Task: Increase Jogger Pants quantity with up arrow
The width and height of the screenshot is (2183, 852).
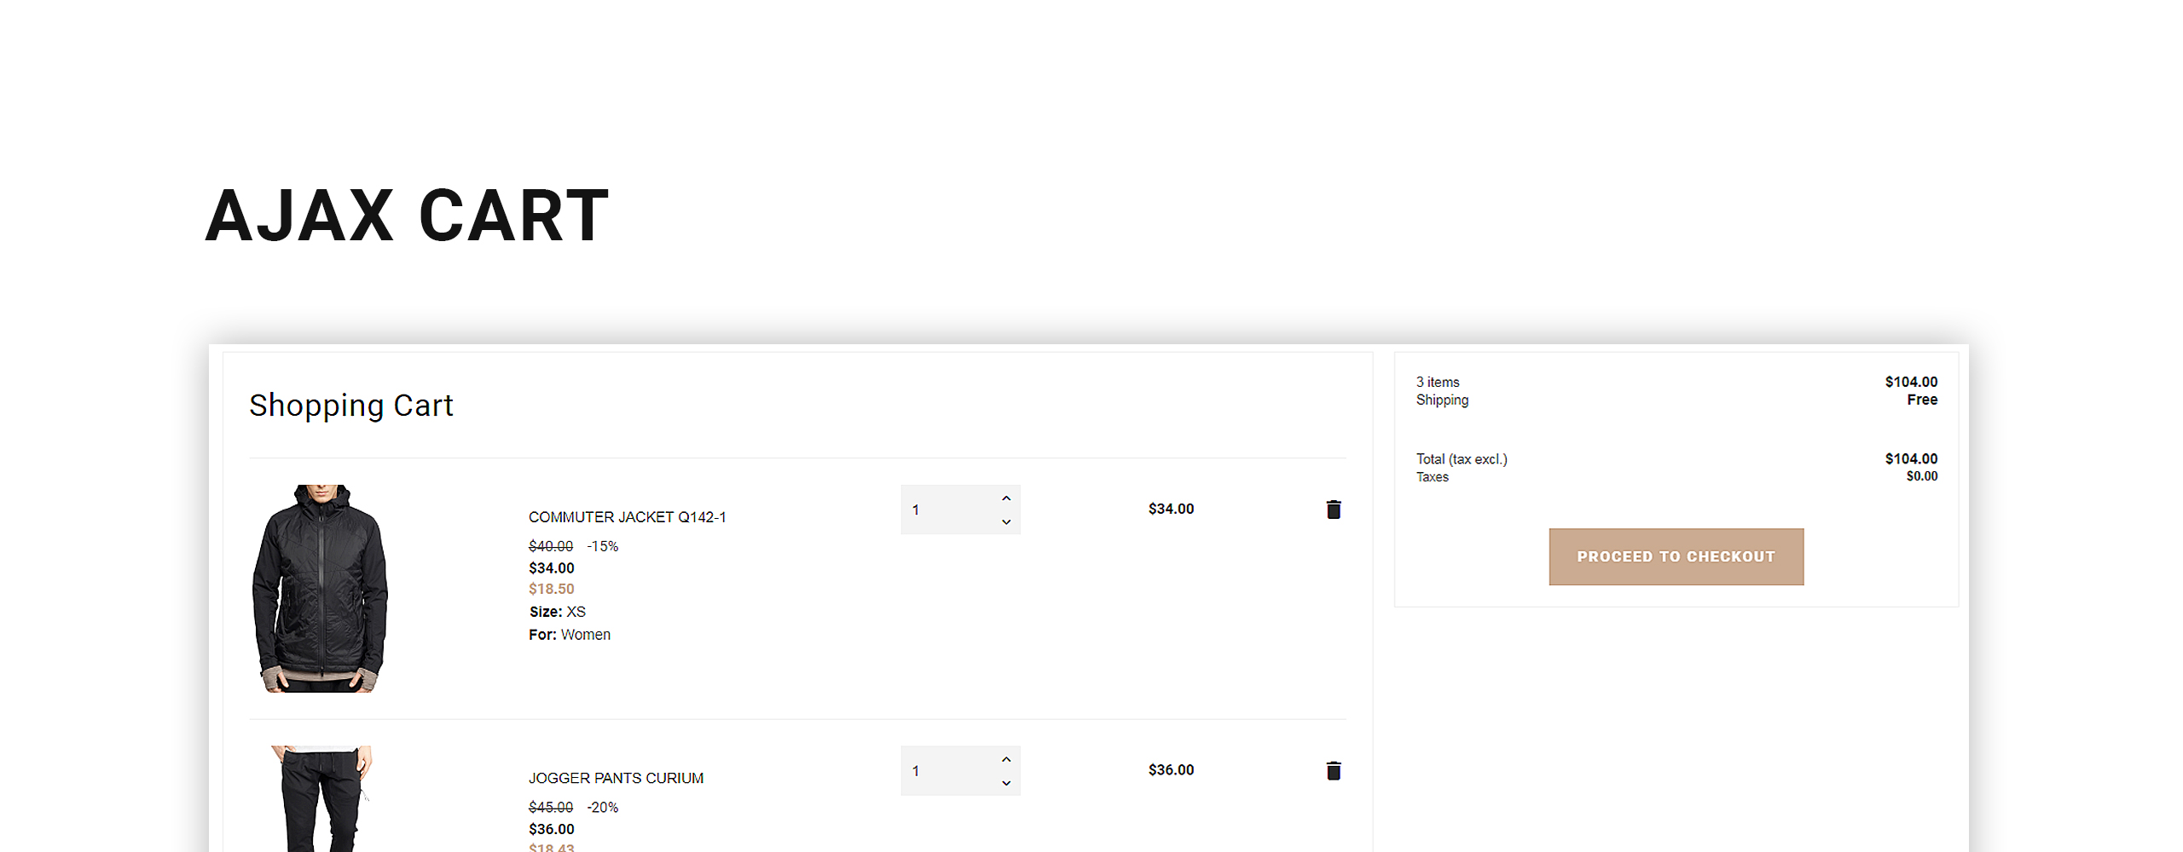Action: click(x=1006, y=759)
